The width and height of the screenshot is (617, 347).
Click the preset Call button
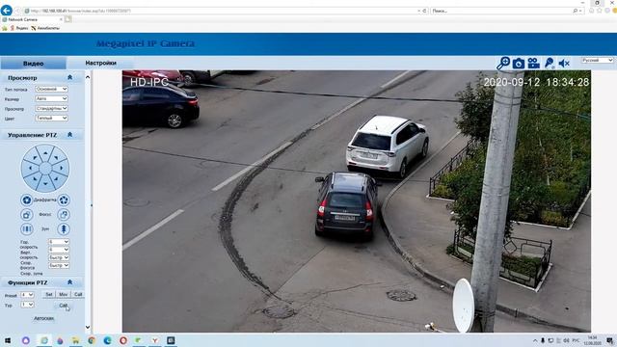(78, 294)
